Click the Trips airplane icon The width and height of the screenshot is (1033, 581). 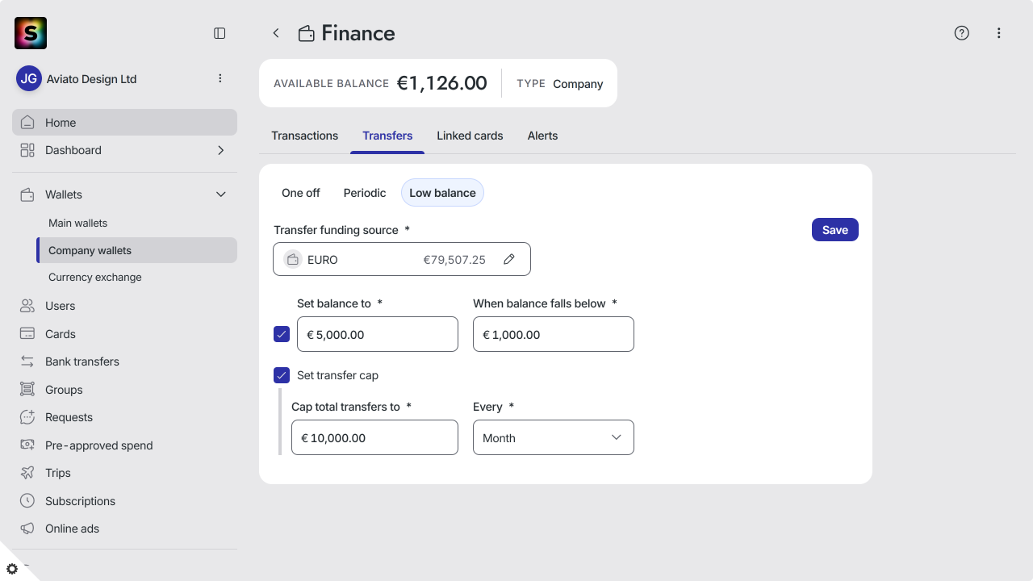[x=27, y=473]
